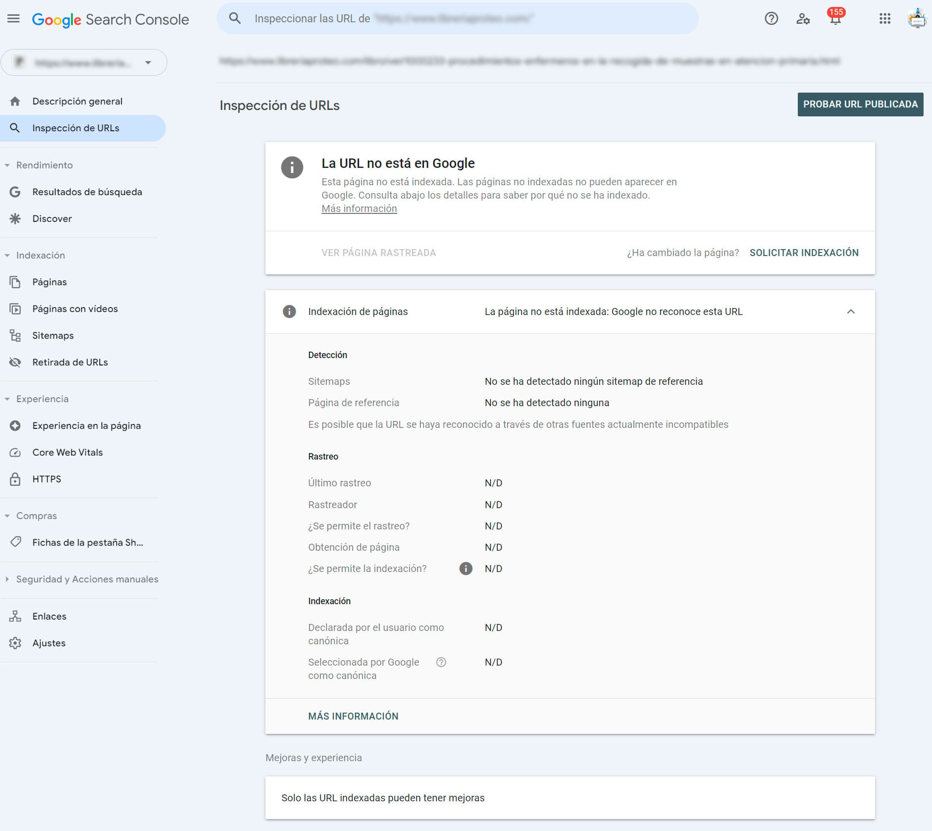Click SOLICITAR INDEXACIÓN
The image size is (932, 831).
804,253
